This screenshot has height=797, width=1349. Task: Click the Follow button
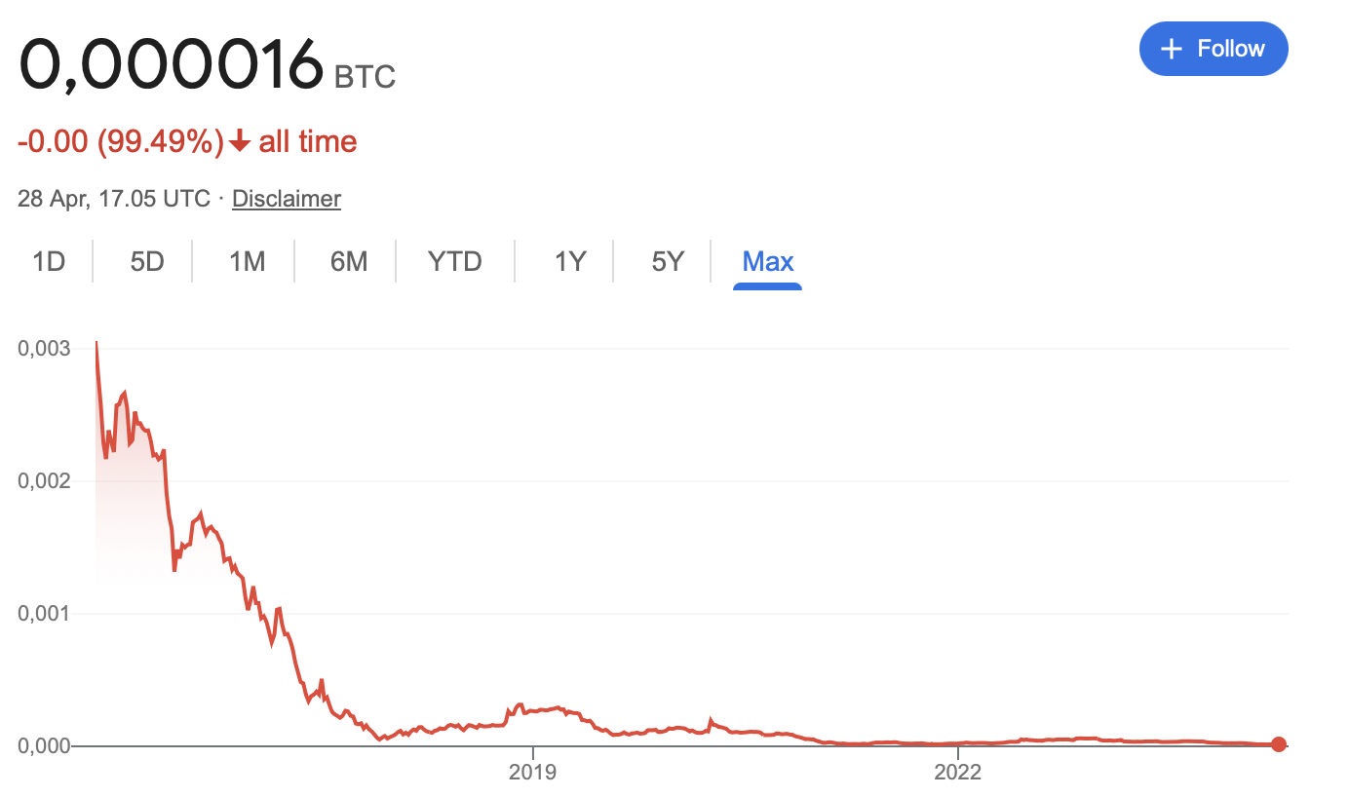pos(1214,48)
